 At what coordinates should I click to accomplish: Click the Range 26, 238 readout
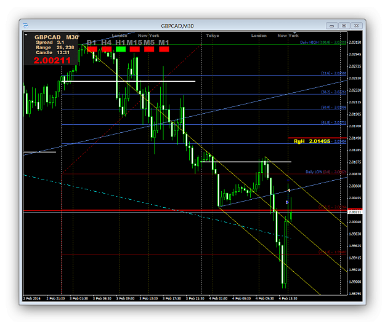tap(55, 47)
